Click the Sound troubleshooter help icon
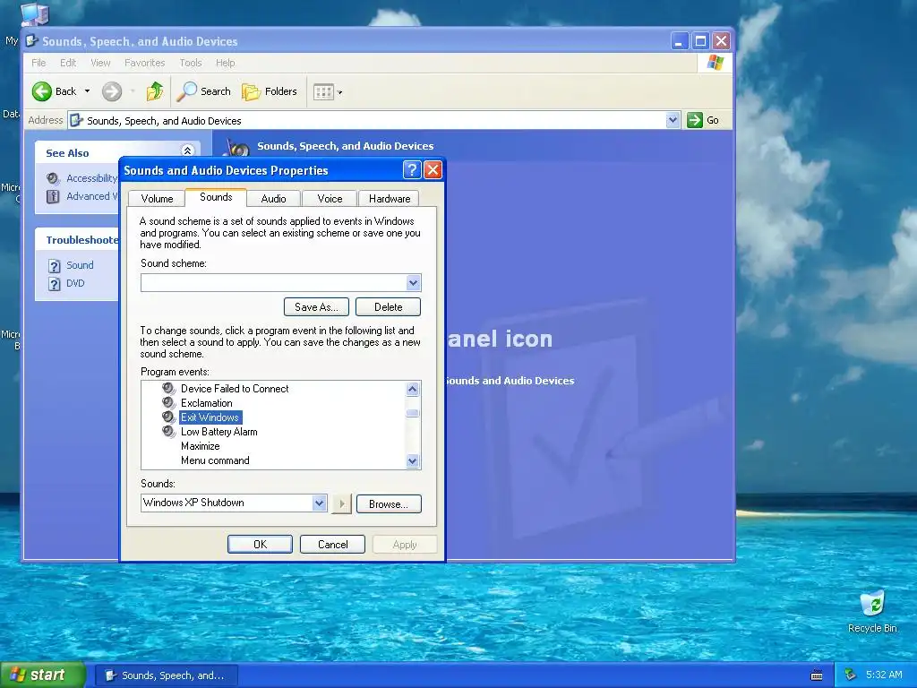Image resolution: width=917 pixels, height=688 pixels. 54,266
